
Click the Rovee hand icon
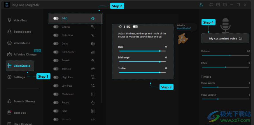(x=93, y=102)
